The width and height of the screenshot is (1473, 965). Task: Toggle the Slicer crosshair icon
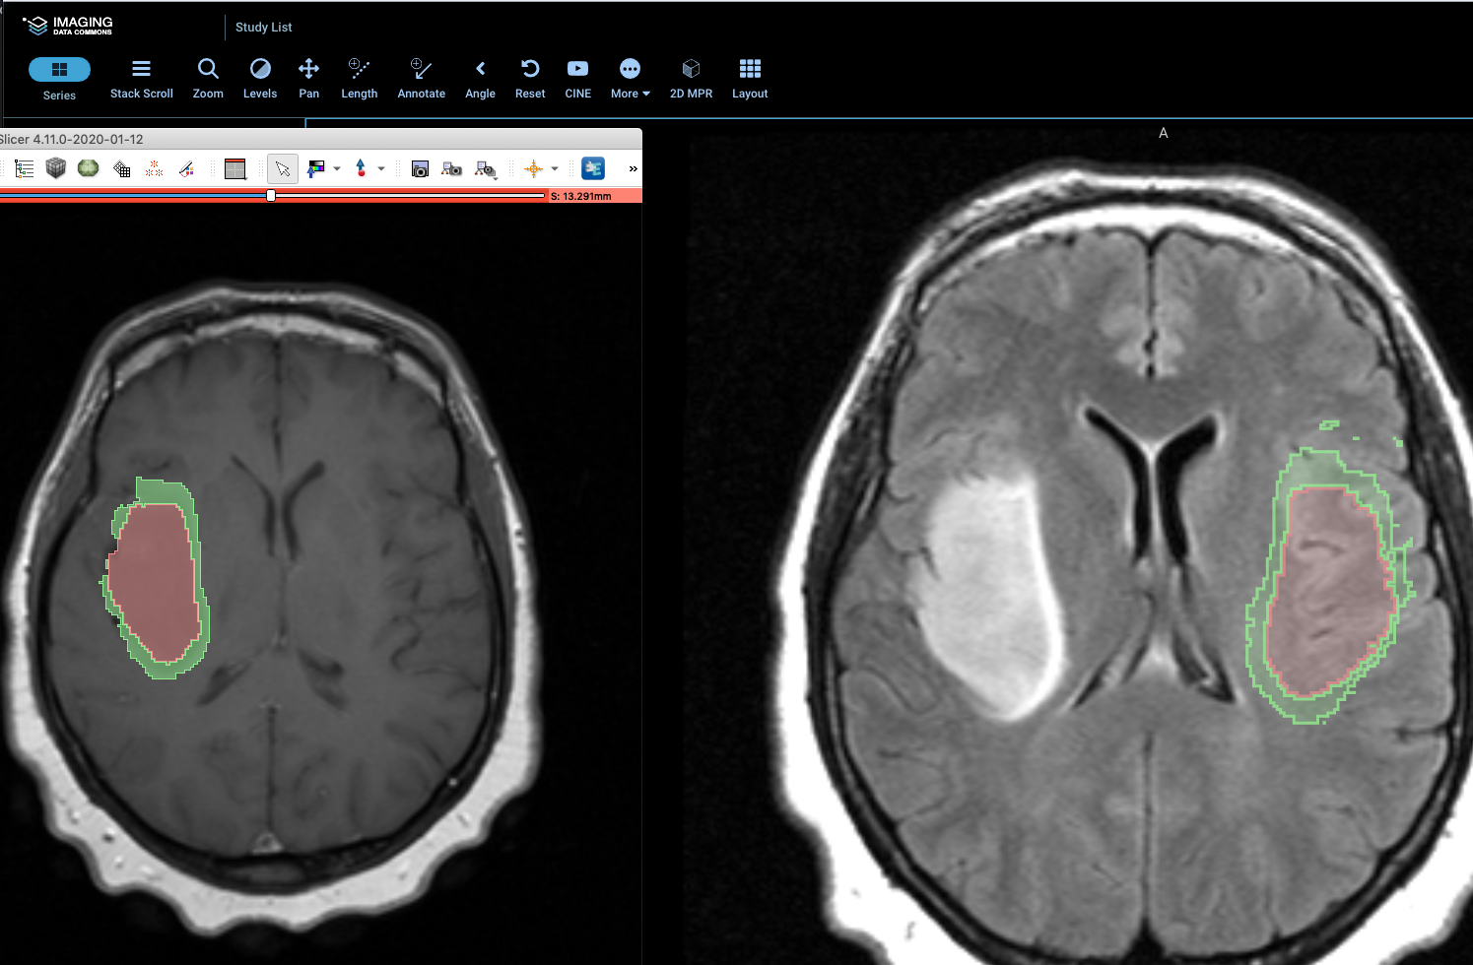pos(534,169)
